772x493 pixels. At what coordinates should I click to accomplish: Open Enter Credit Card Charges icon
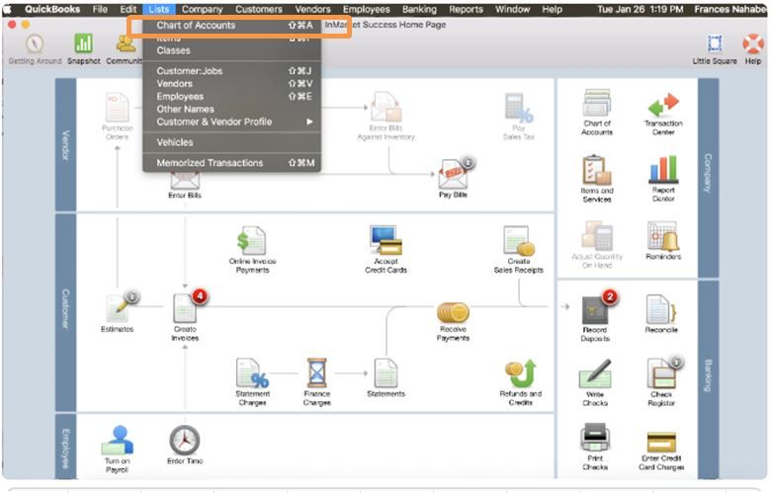point(661,442)
